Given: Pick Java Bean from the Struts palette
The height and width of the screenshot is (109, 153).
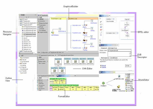Looking at the screenshot, I should [x=129, y=85].
